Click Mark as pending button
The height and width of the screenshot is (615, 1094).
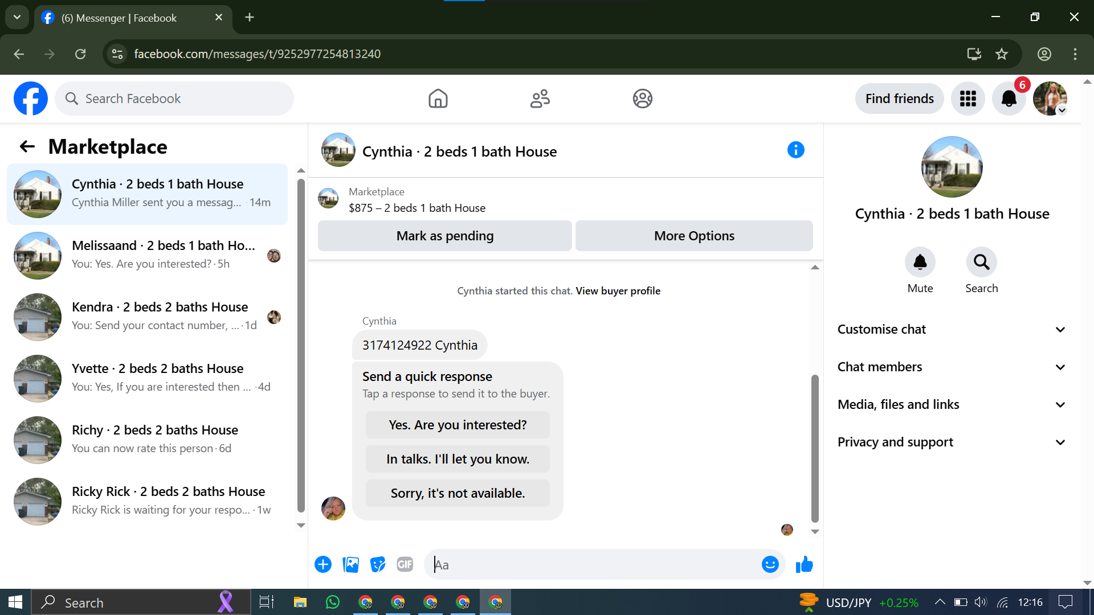click(x=445, y=236)
